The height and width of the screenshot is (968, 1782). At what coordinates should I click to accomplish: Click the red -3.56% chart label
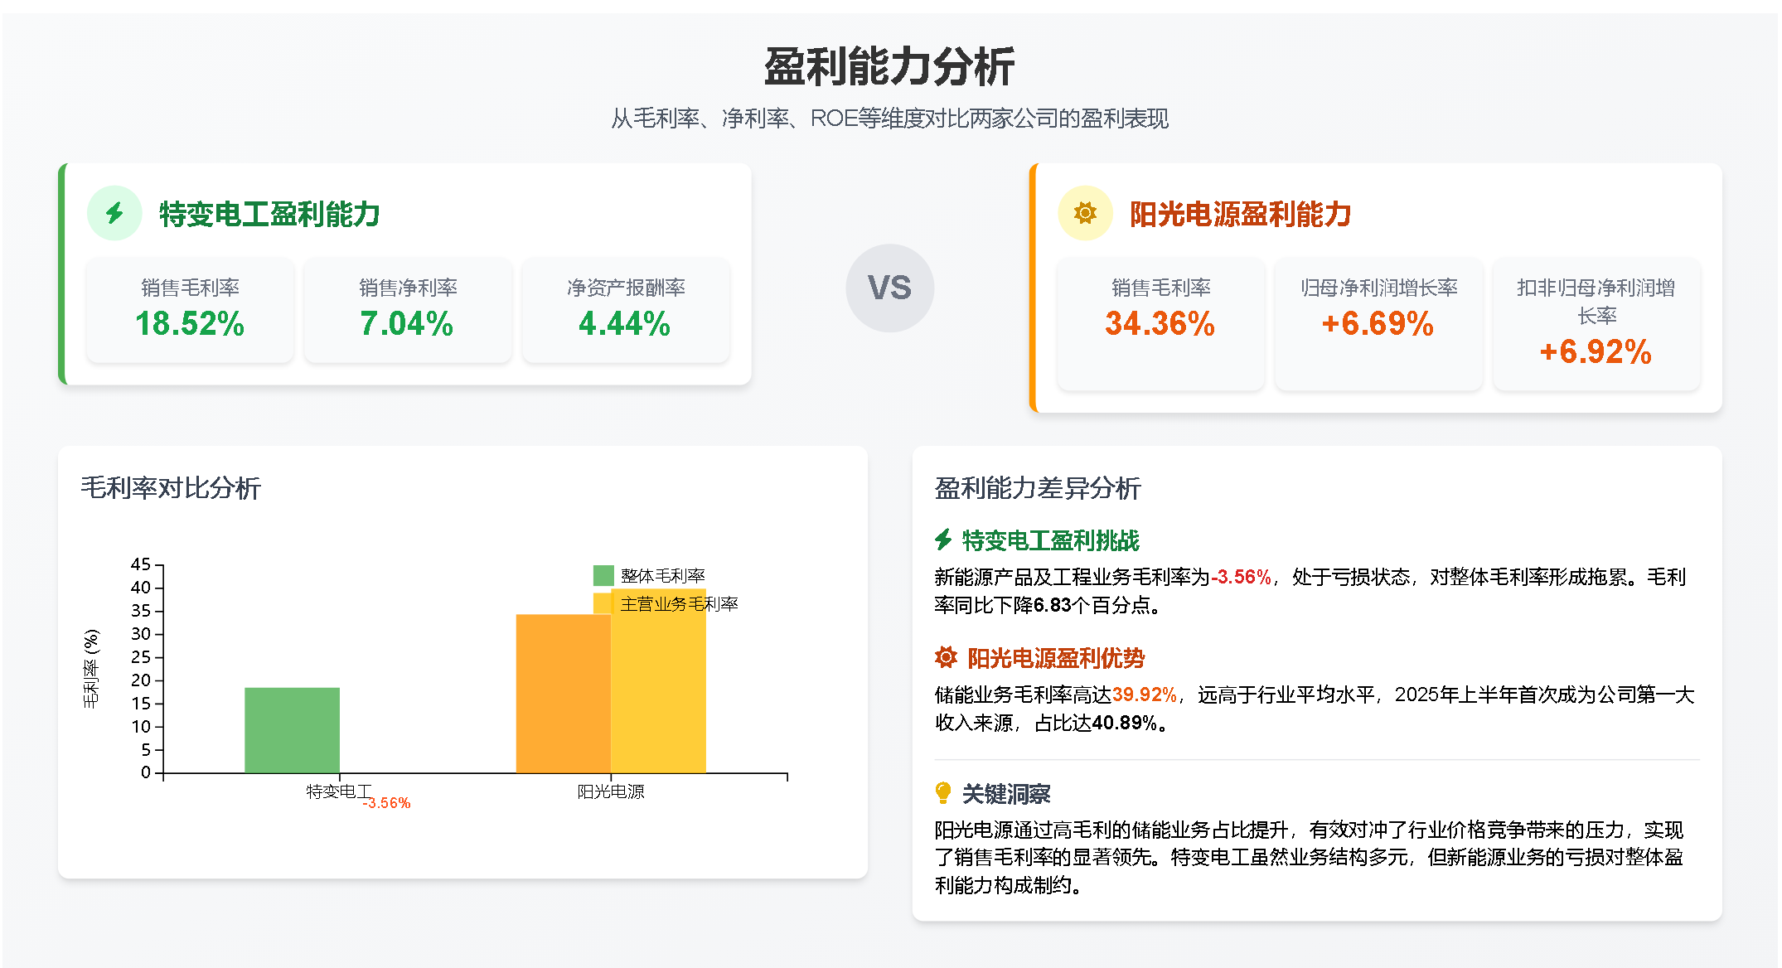click(386, 803)
